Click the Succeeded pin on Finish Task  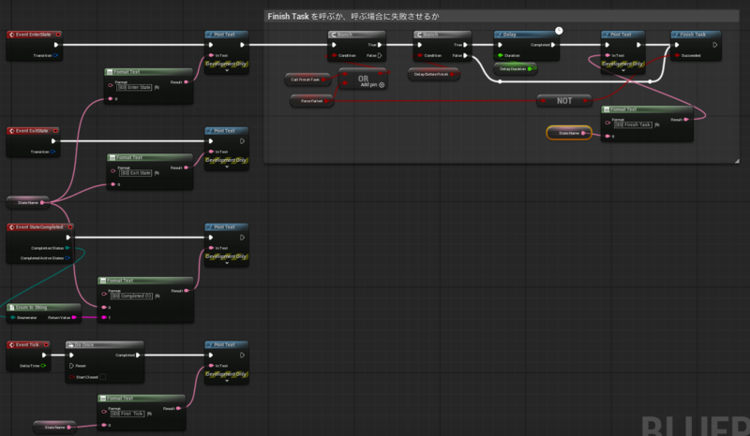677,55
